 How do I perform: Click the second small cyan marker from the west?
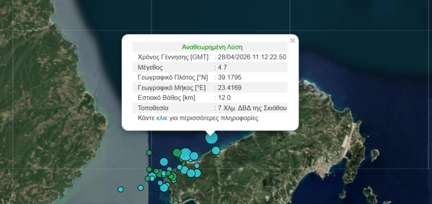[x=141, y=187]
